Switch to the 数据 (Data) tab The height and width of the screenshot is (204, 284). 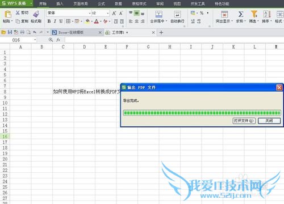point(118,3)
